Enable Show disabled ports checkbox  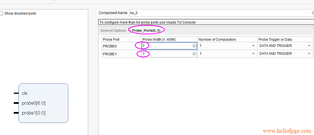[1, 13]
